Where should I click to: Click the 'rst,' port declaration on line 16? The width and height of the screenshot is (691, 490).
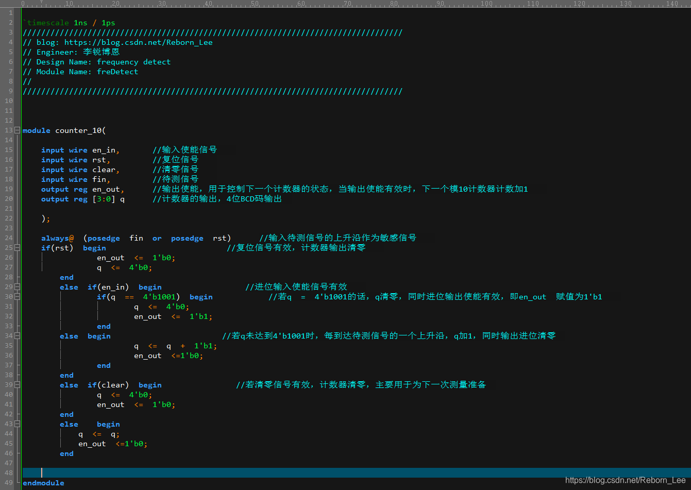101,160
